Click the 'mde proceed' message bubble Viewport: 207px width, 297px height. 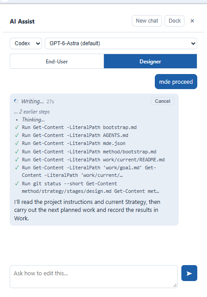[176, 82]
